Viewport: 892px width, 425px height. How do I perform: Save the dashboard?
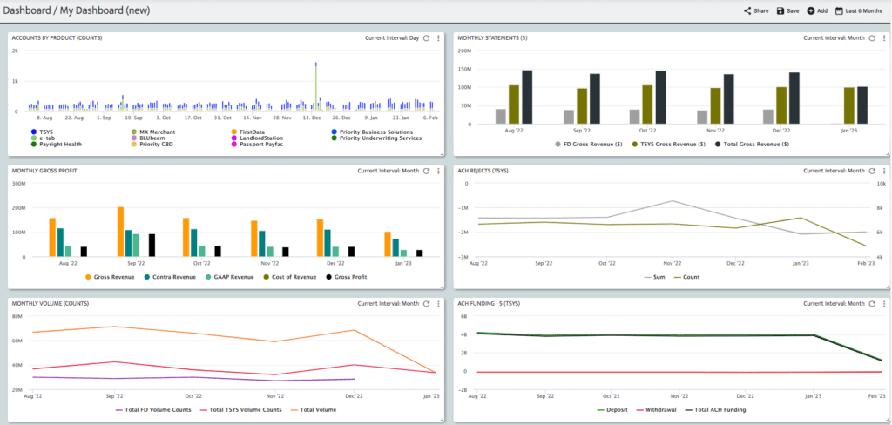[787, 10]
